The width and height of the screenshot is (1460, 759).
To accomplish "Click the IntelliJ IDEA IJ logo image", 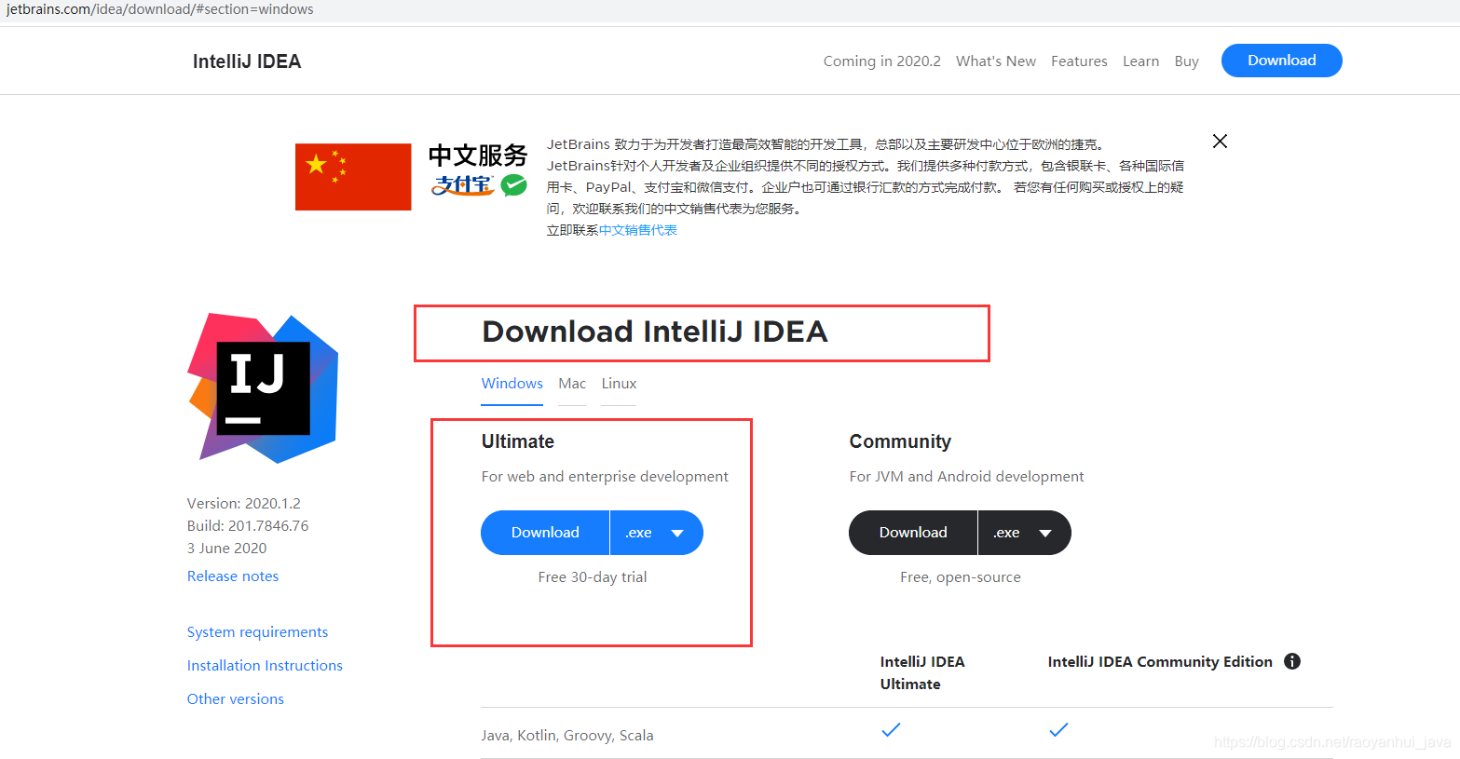I will tap(264, 387).
